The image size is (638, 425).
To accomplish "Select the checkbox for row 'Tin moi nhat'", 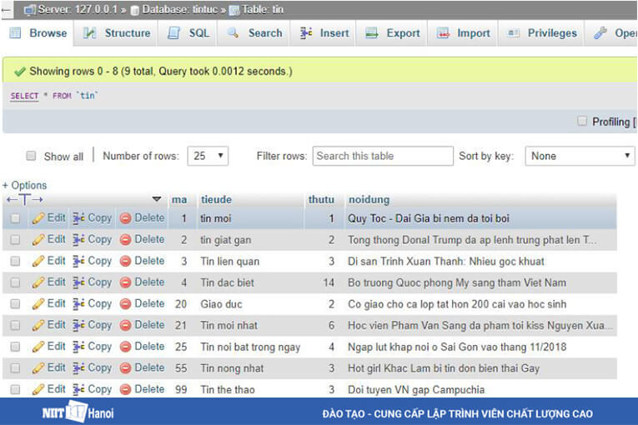I will pos(15,325).
